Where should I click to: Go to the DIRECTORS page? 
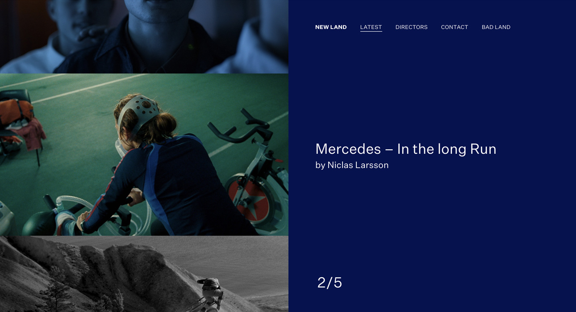point(411,27)
